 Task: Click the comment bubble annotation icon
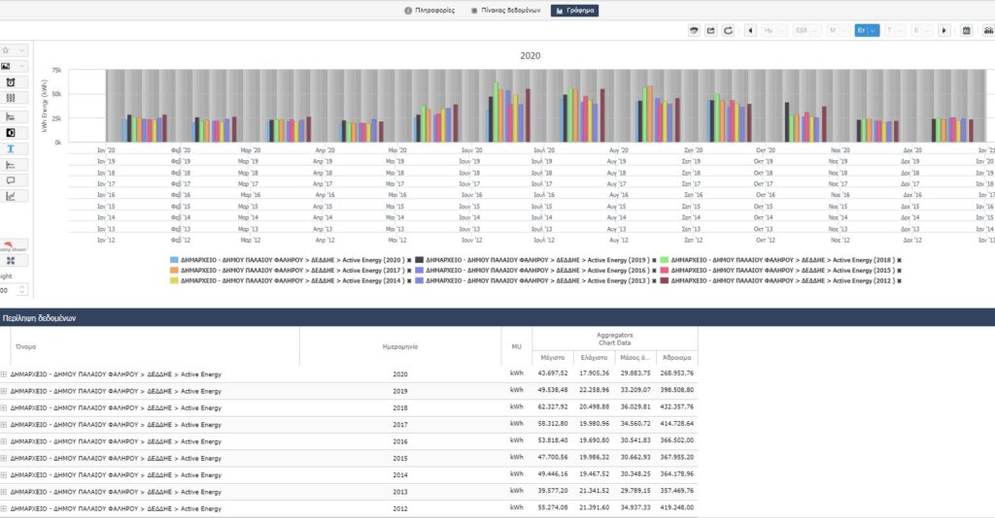point(11,180)
